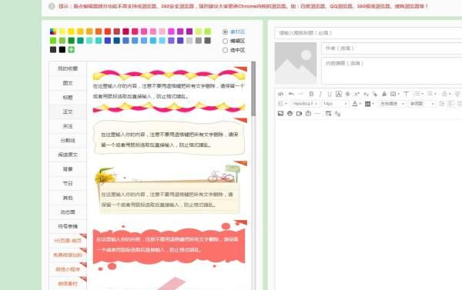Open the HTML source code view icon
The width and height of the screenshot is (462, 290).
point(280,94)
